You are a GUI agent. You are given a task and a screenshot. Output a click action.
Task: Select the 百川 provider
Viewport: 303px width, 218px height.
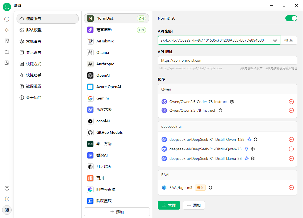pos(116,178)
